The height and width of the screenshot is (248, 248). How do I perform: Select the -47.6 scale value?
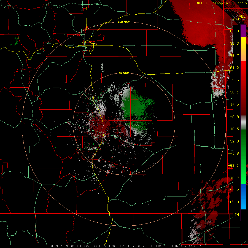click(x=233, y=153)
